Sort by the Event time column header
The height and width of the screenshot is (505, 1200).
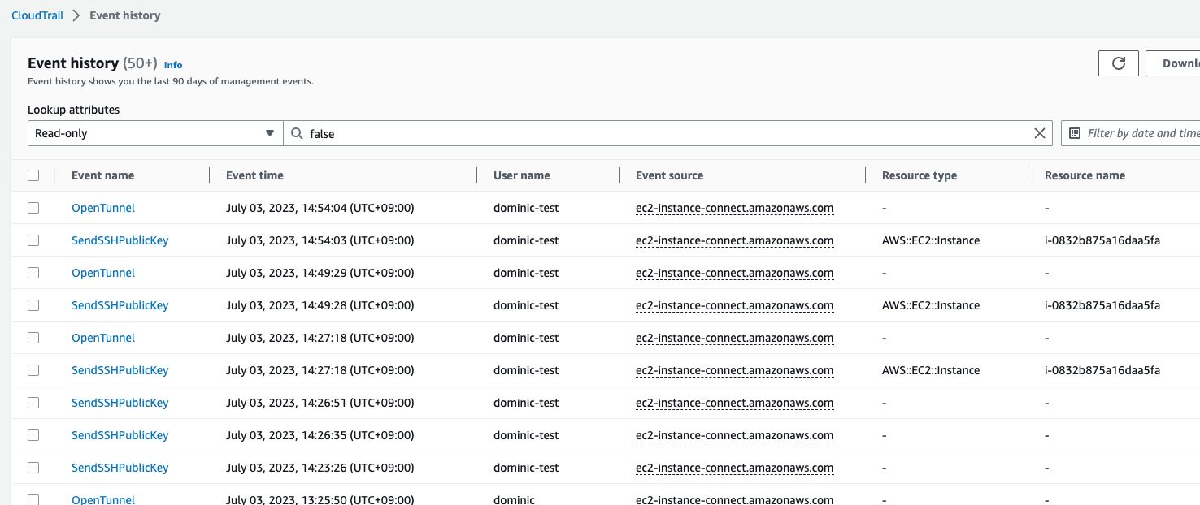[x=254, y=175]
